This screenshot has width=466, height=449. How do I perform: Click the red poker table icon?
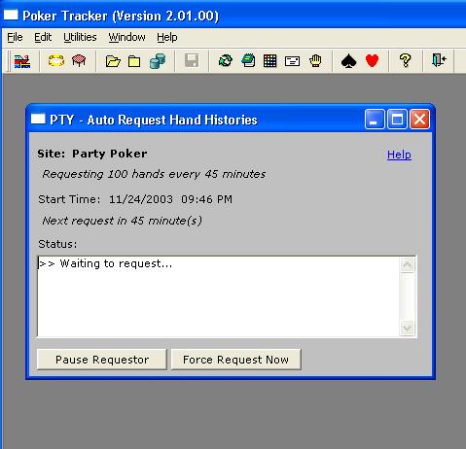click(79, 60)
